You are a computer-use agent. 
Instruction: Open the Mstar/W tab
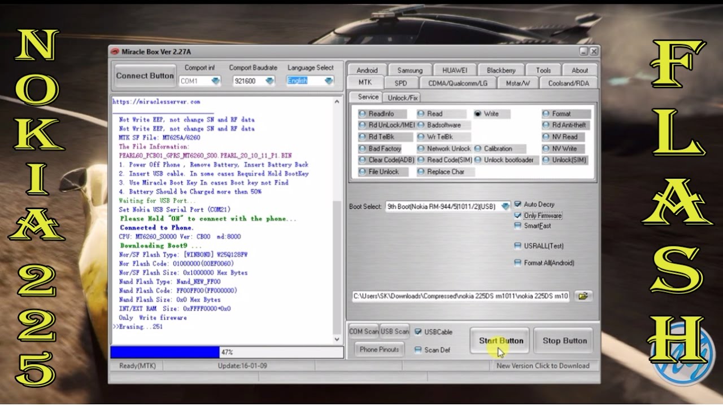pyautogui.click(x=517, y=83)
